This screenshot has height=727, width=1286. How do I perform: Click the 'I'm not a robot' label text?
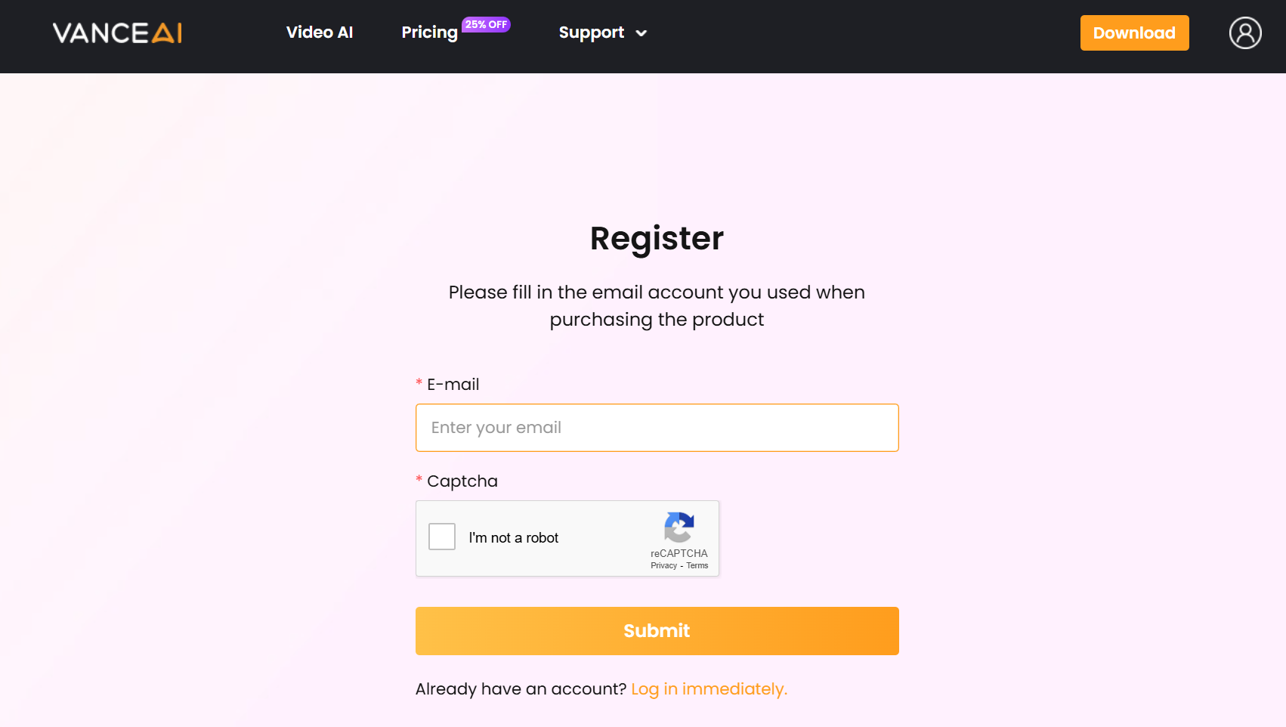click(x=514, y=538)
